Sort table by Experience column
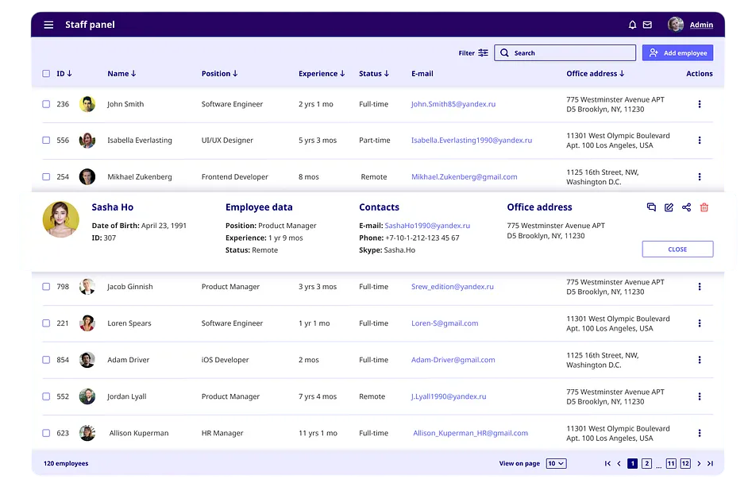748x487 pixels. click(x=321, y=74)
